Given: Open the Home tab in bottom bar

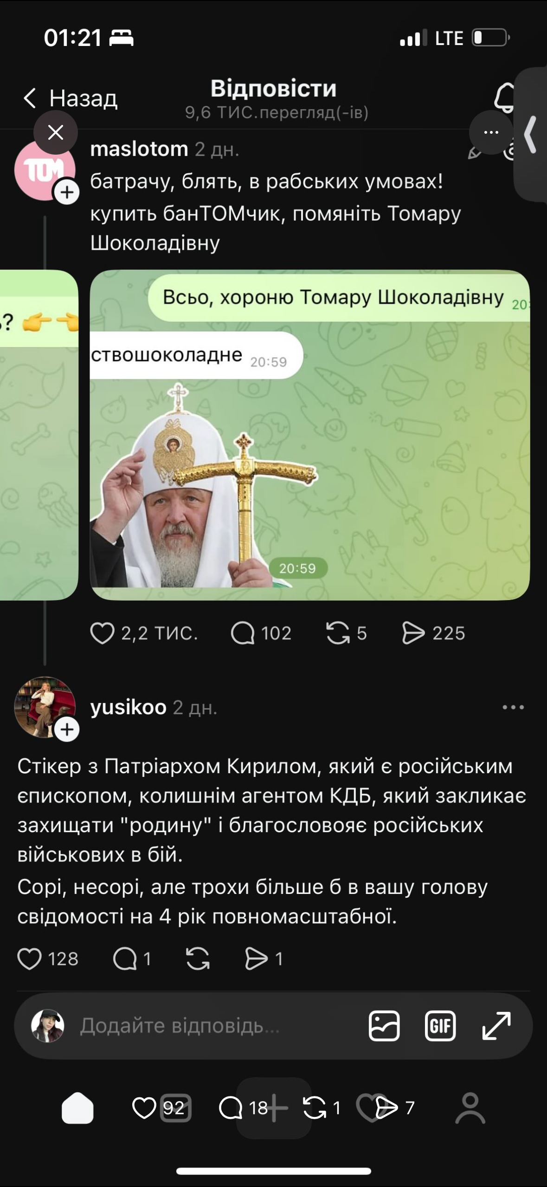Looking at the screenshot, I should (x=77, y=1108).
